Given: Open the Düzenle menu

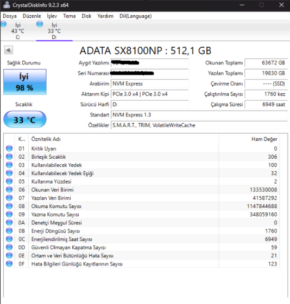Looking at the screenshot, I should click(x=32, y=16).
